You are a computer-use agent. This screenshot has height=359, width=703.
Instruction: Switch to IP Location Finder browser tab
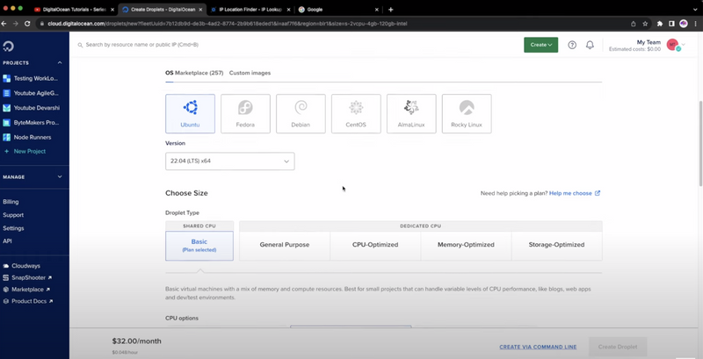251,10
